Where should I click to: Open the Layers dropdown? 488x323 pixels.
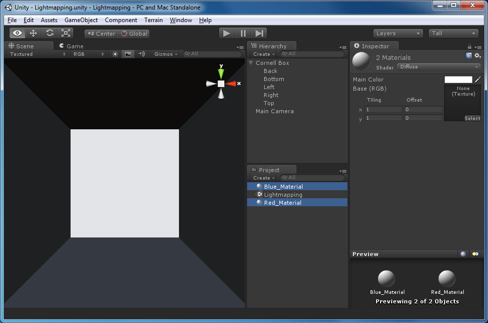(398, 33)
